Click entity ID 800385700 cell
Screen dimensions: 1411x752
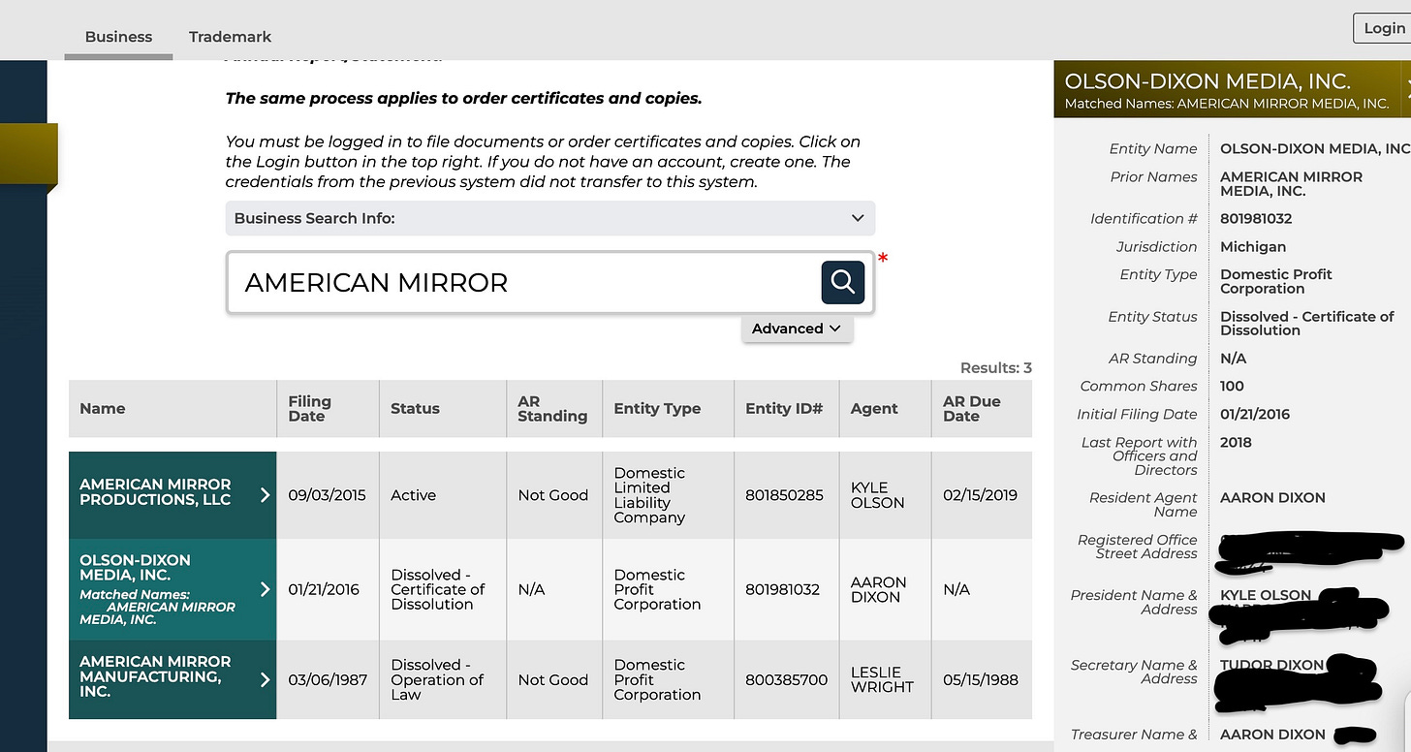pos(786,679)
